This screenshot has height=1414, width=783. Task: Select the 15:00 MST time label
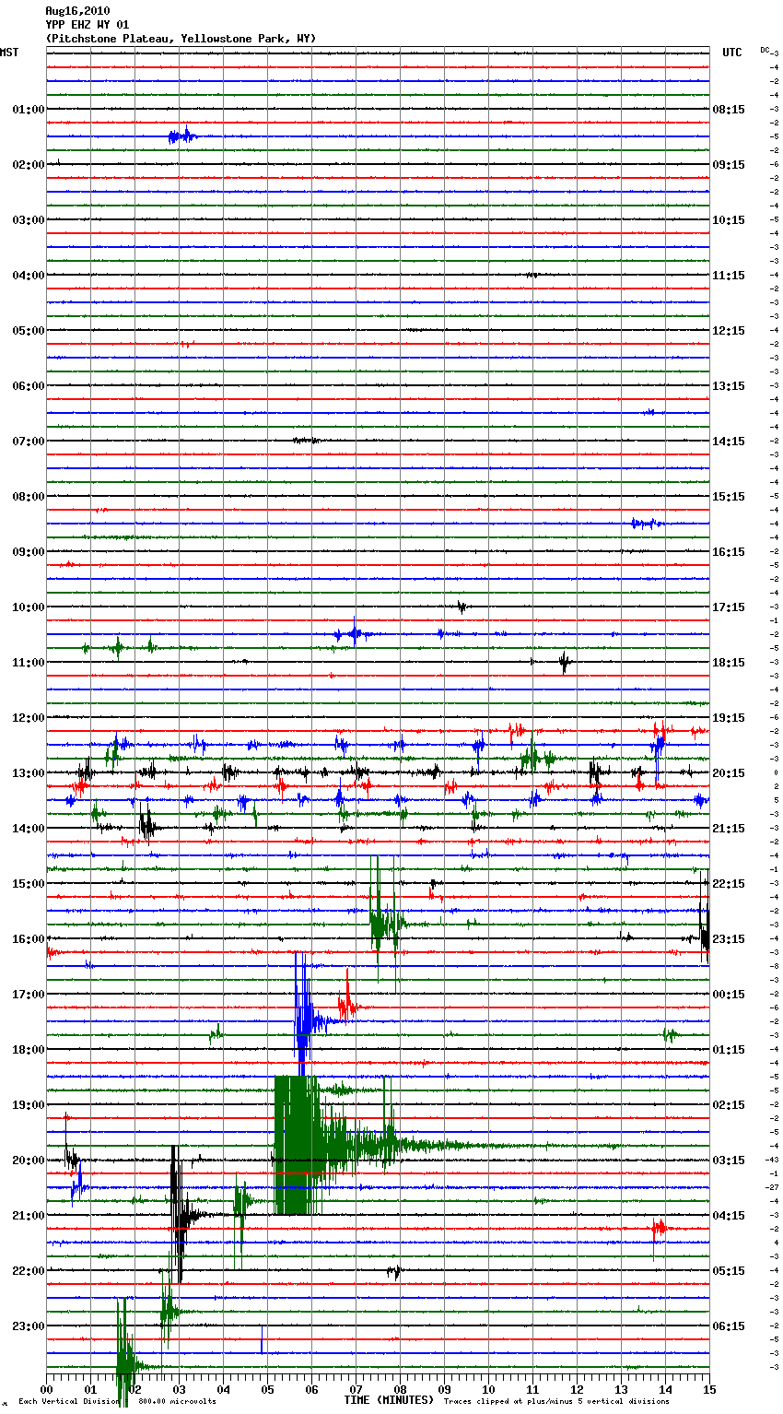coord(29,884)
